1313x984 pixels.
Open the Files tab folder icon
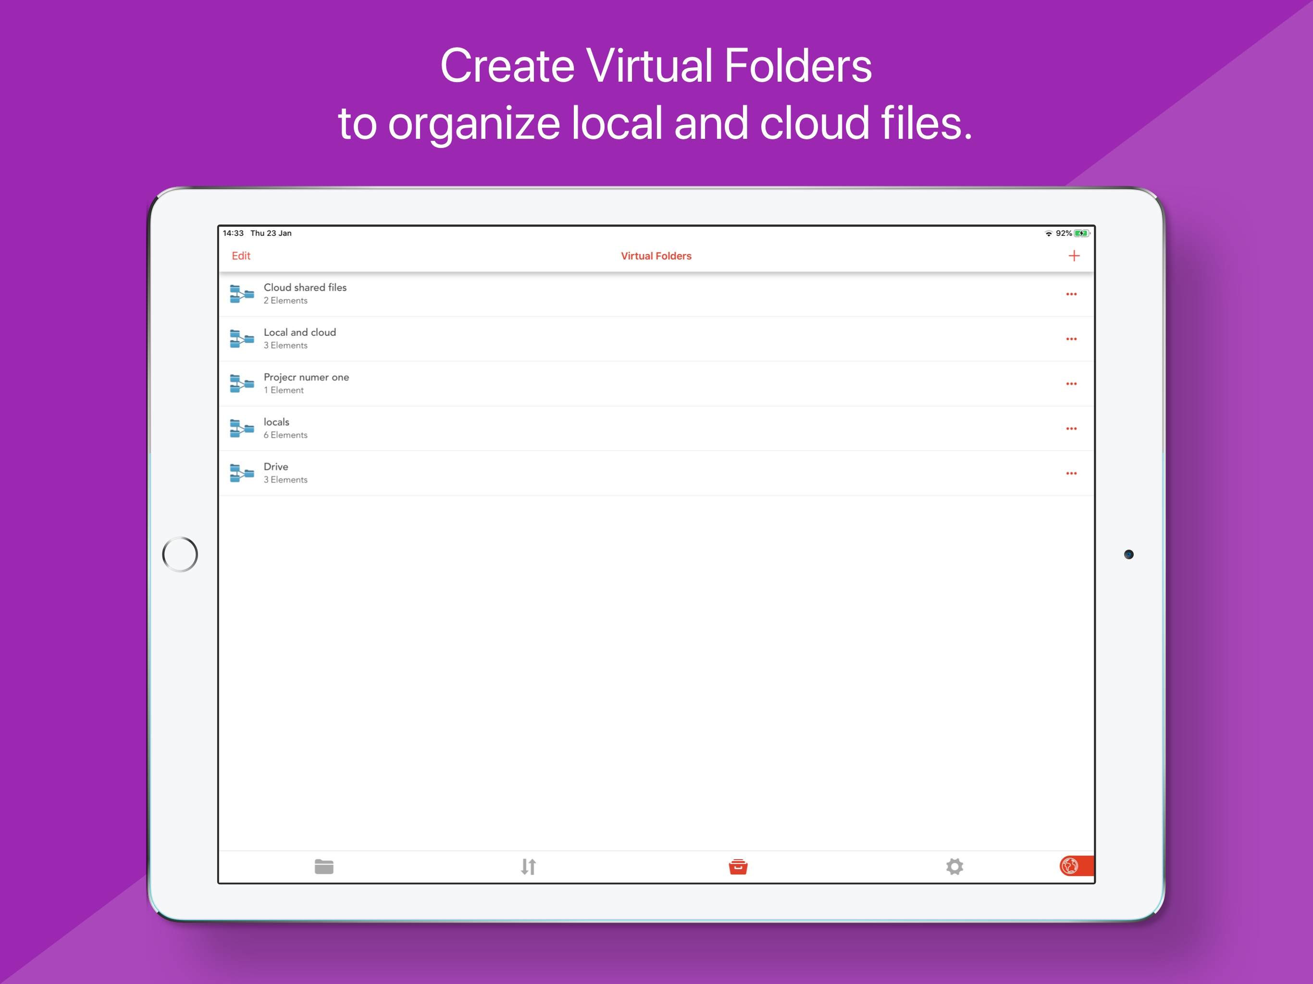[x=323, y=866]
